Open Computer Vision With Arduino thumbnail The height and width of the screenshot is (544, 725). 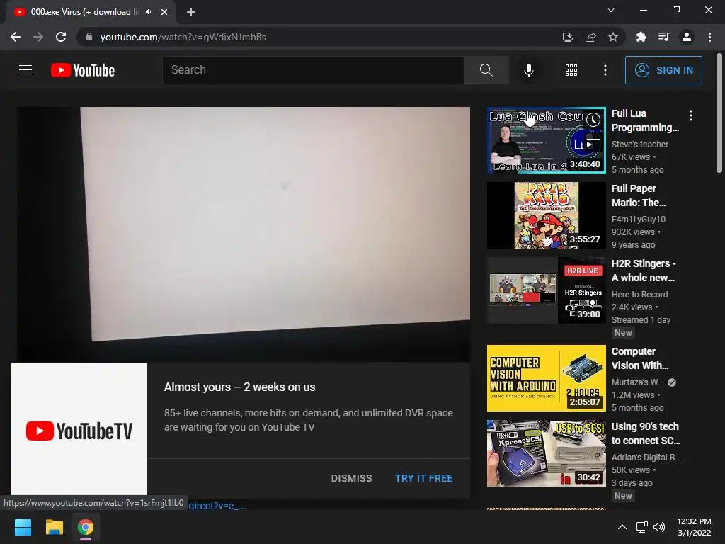(x=546, y=378)
